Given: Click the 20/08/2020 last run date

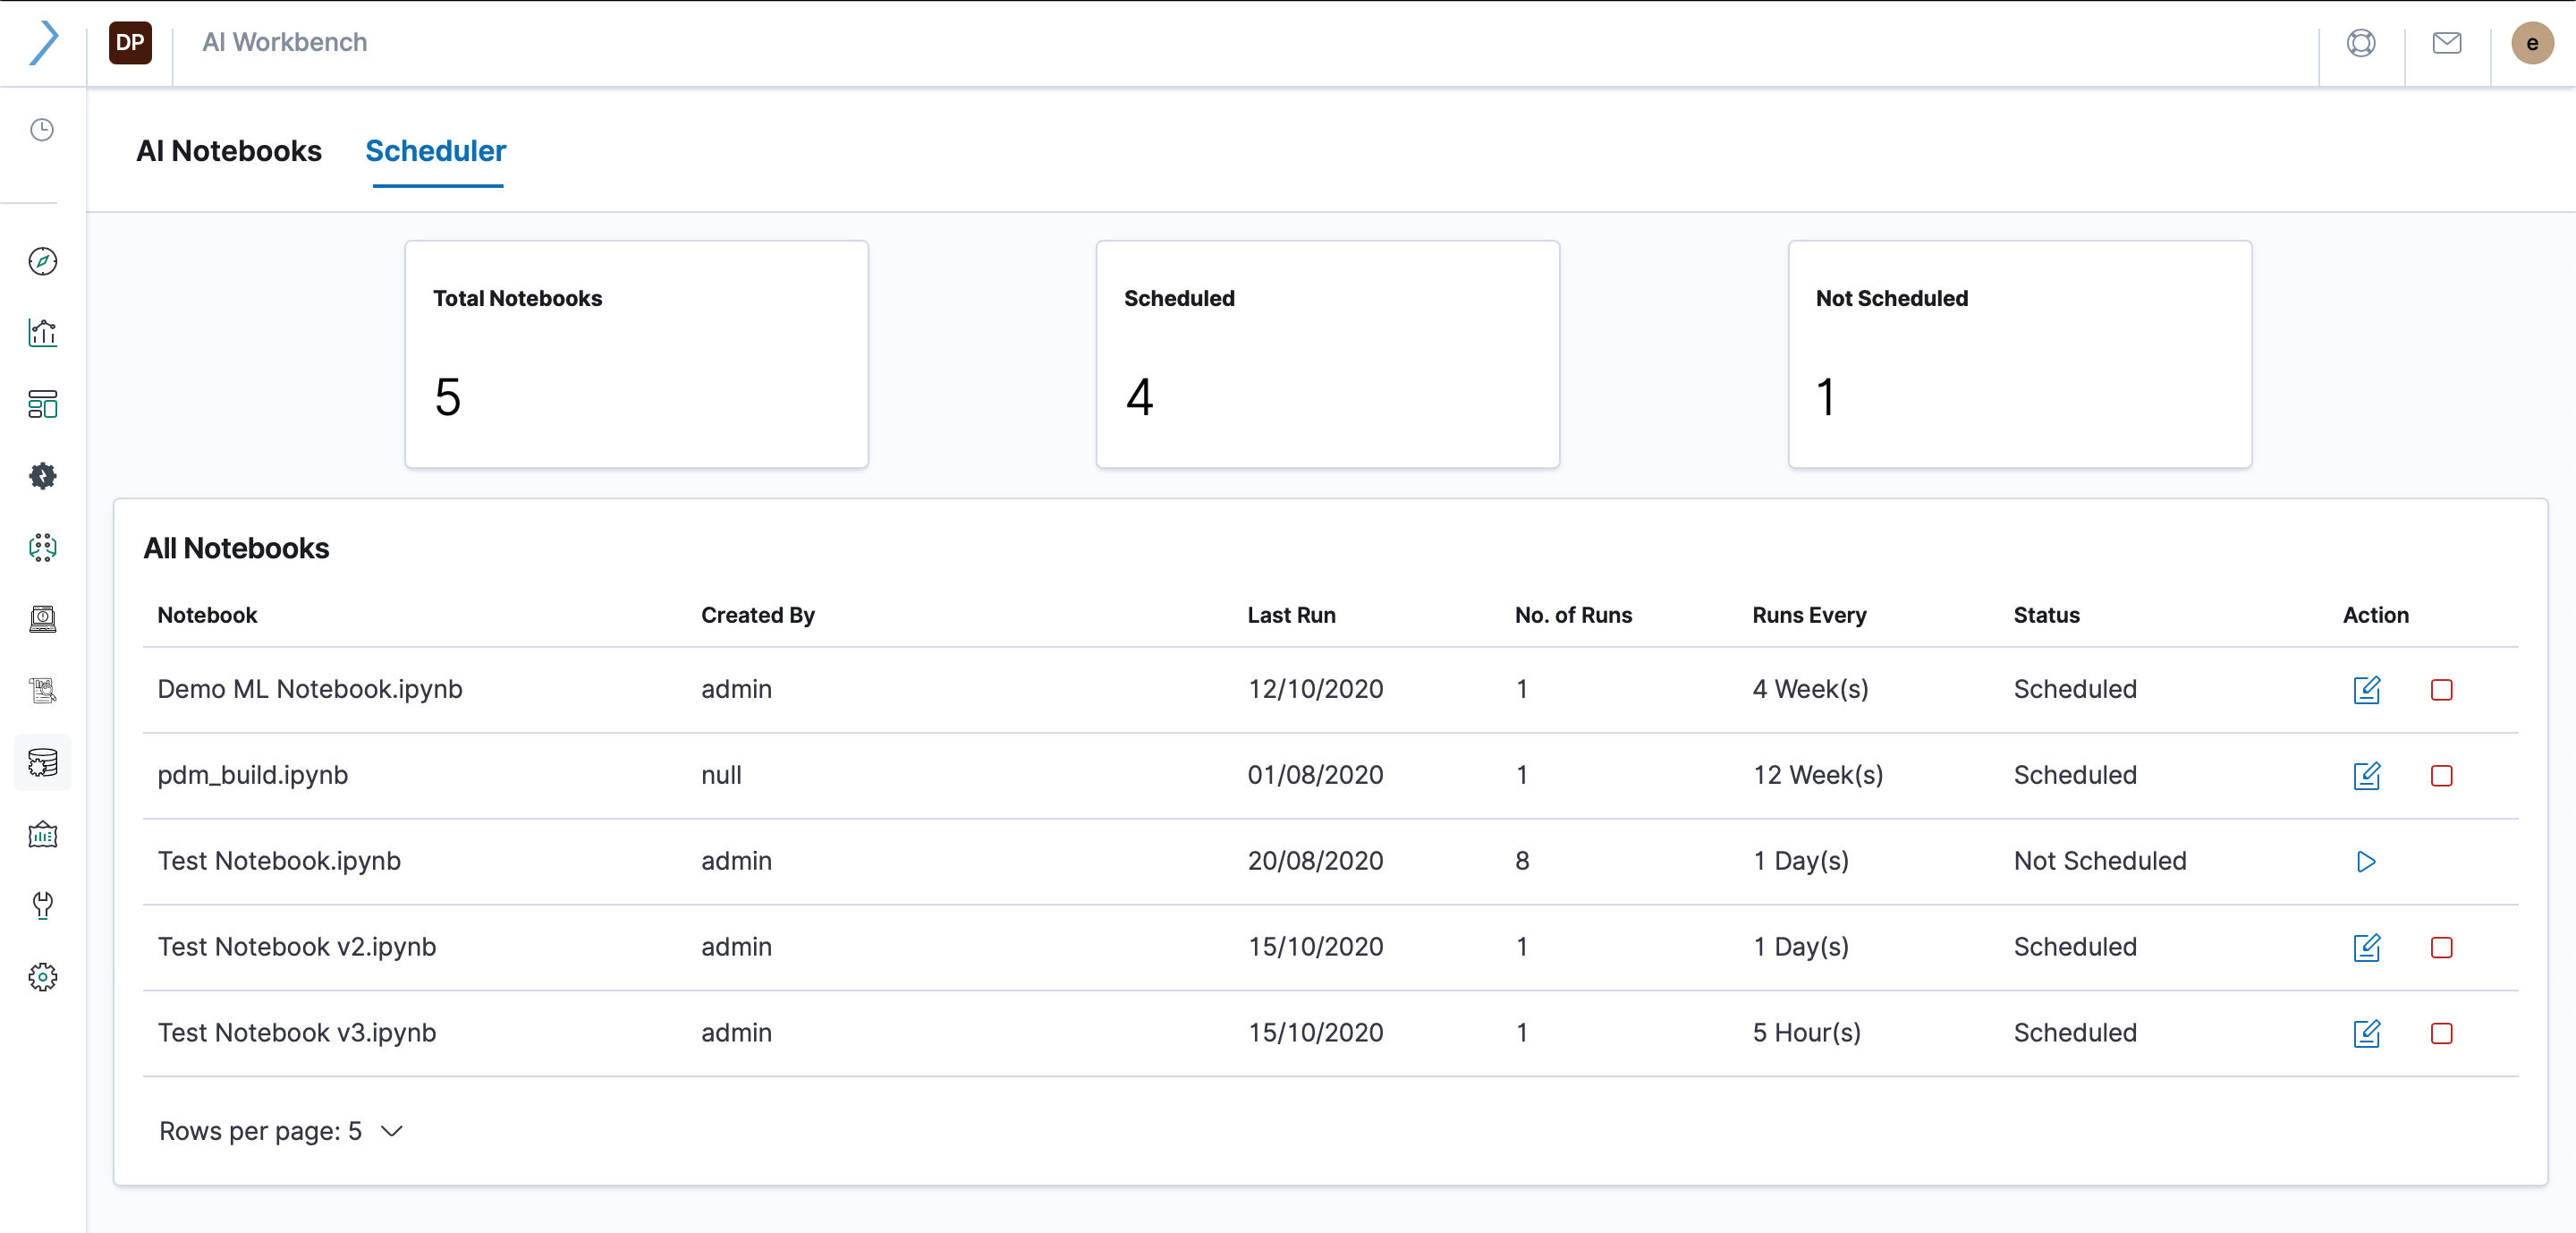Looking at the screenshot, I should coord(1315,861).
